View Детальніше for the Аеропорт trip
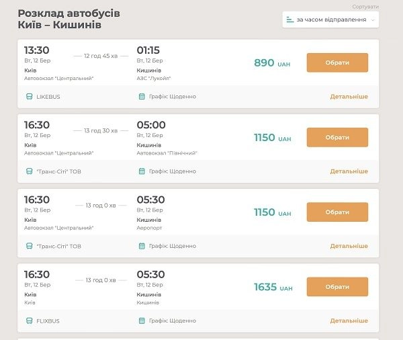The height and width of the screenshot is (340, 403). (x=349, y=246)
